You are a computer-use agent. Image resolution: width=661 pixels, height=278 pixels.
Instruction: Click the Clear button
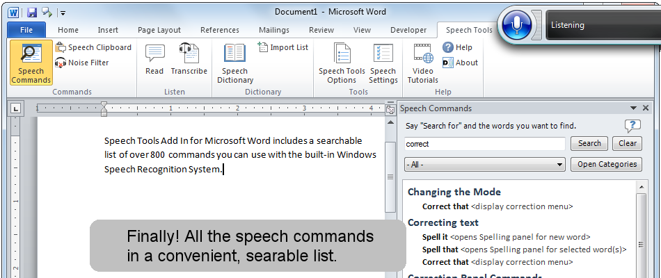point(628,143)
